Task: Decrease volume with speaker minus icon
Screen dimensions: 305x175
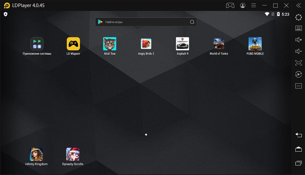Action: [x=299, y=51]
